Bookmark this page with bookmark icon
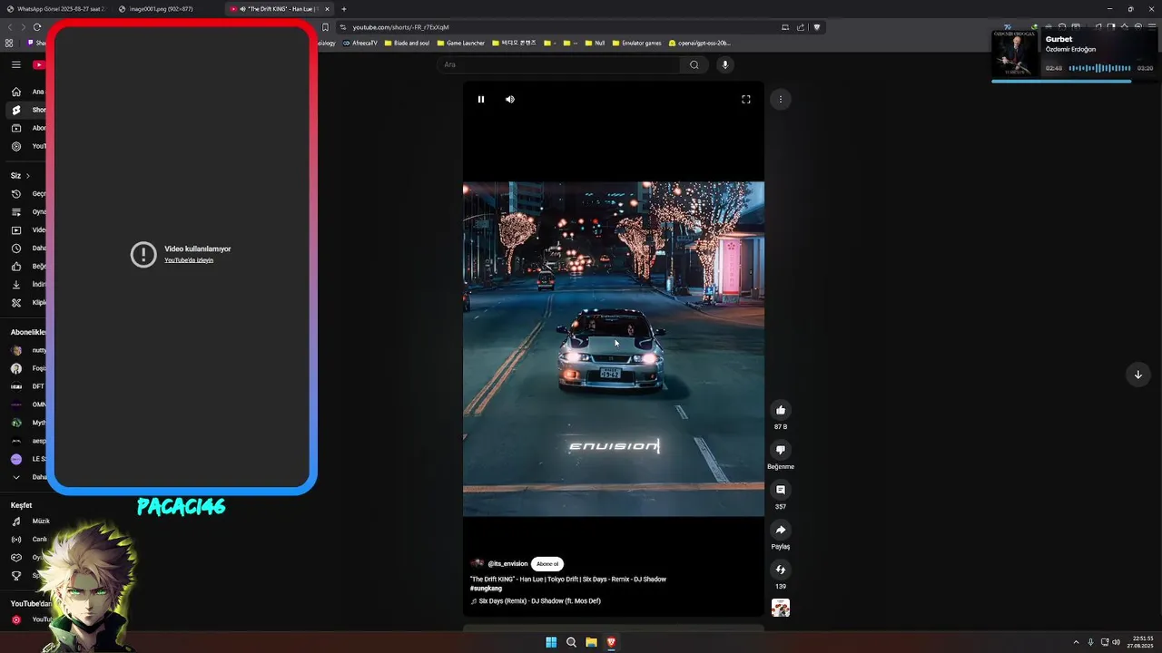 (325, 27)
